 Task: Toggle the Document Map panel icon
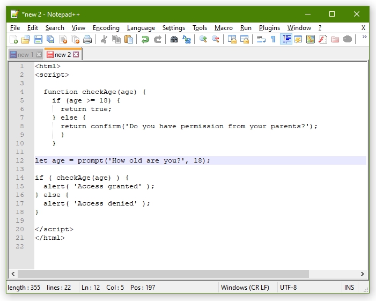(x=311, y=39)
